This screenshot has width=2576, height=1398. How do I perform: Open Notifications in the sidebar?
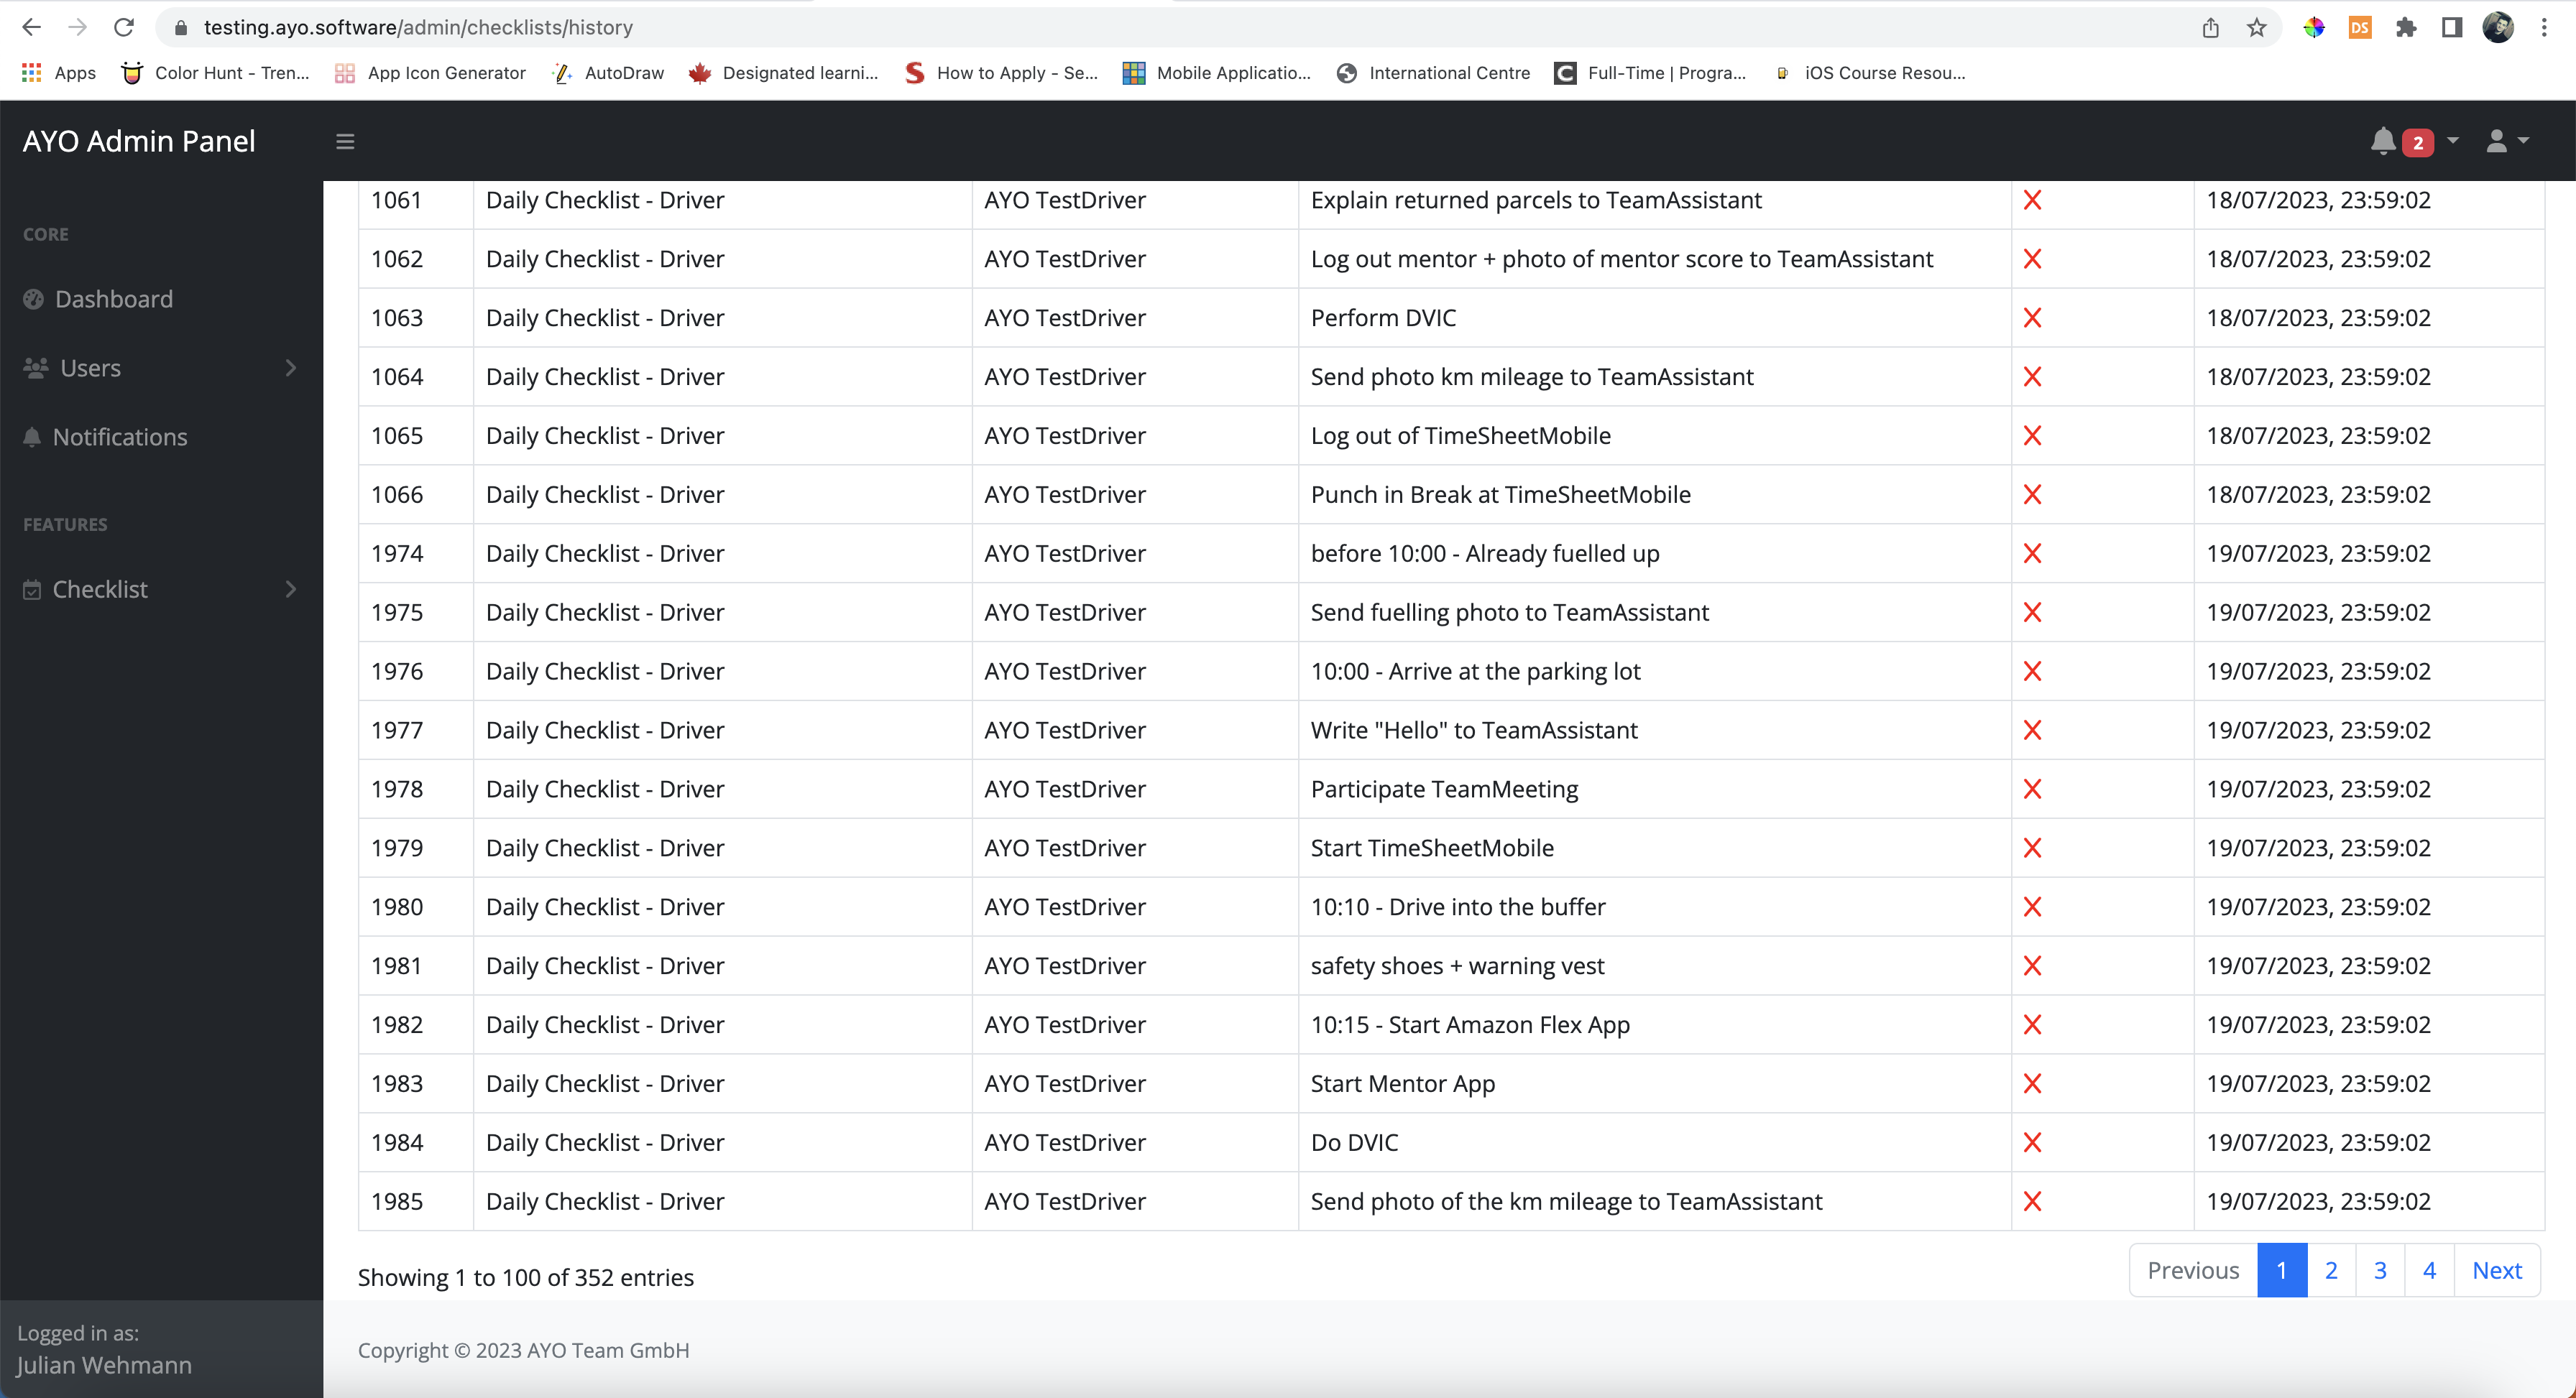tap(119, 437)
